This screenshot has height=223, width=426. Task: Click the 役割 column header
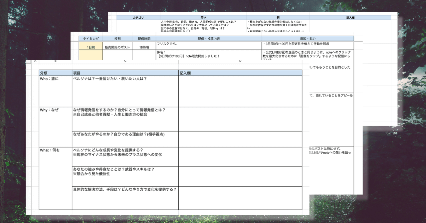[117, 39]
